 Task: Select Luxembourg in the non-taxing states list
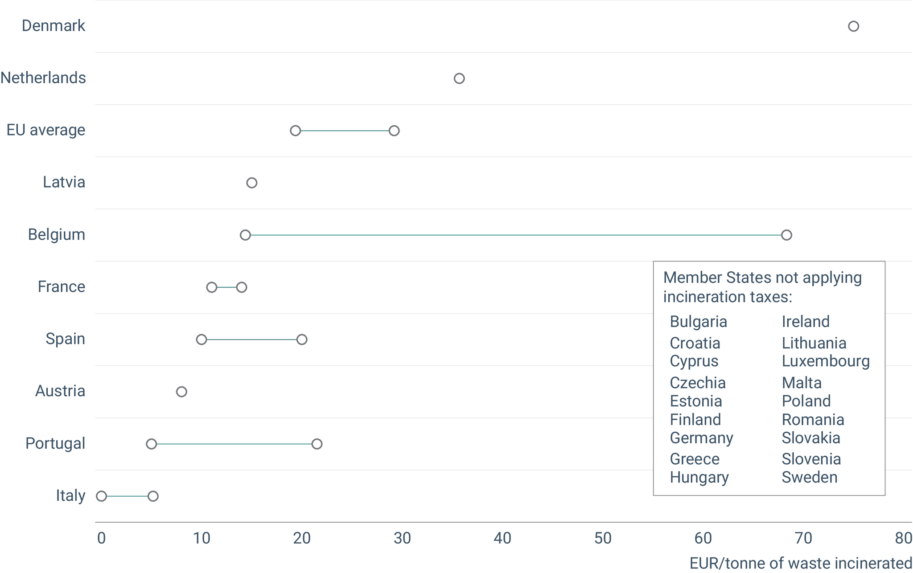pos(826,361)
